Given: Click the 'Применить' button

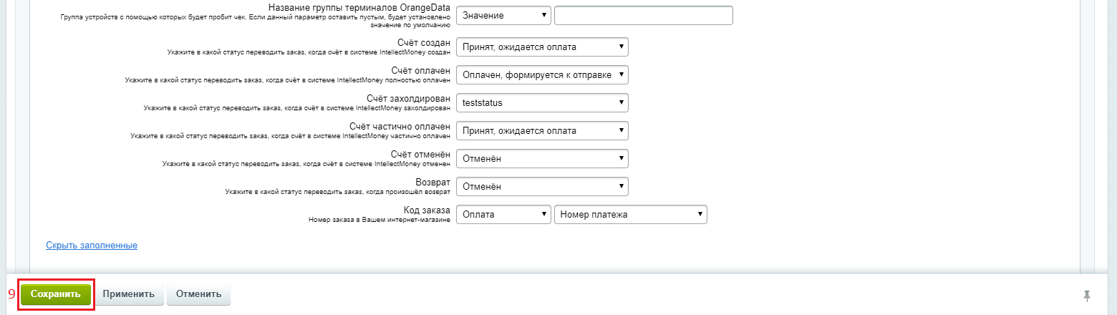Looking at the screenshot, I should pos(128,294).
